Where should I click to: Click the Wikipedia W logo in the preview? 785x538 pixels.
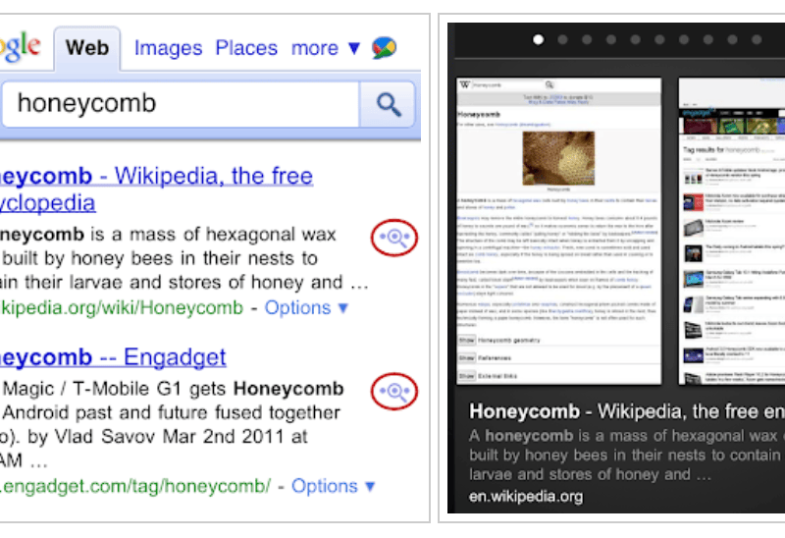[x=464, y=86]
